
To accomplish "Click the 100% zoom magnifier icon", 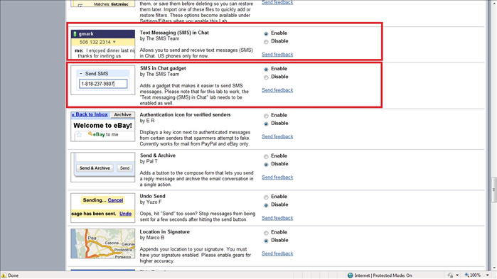I will [466, 275].
